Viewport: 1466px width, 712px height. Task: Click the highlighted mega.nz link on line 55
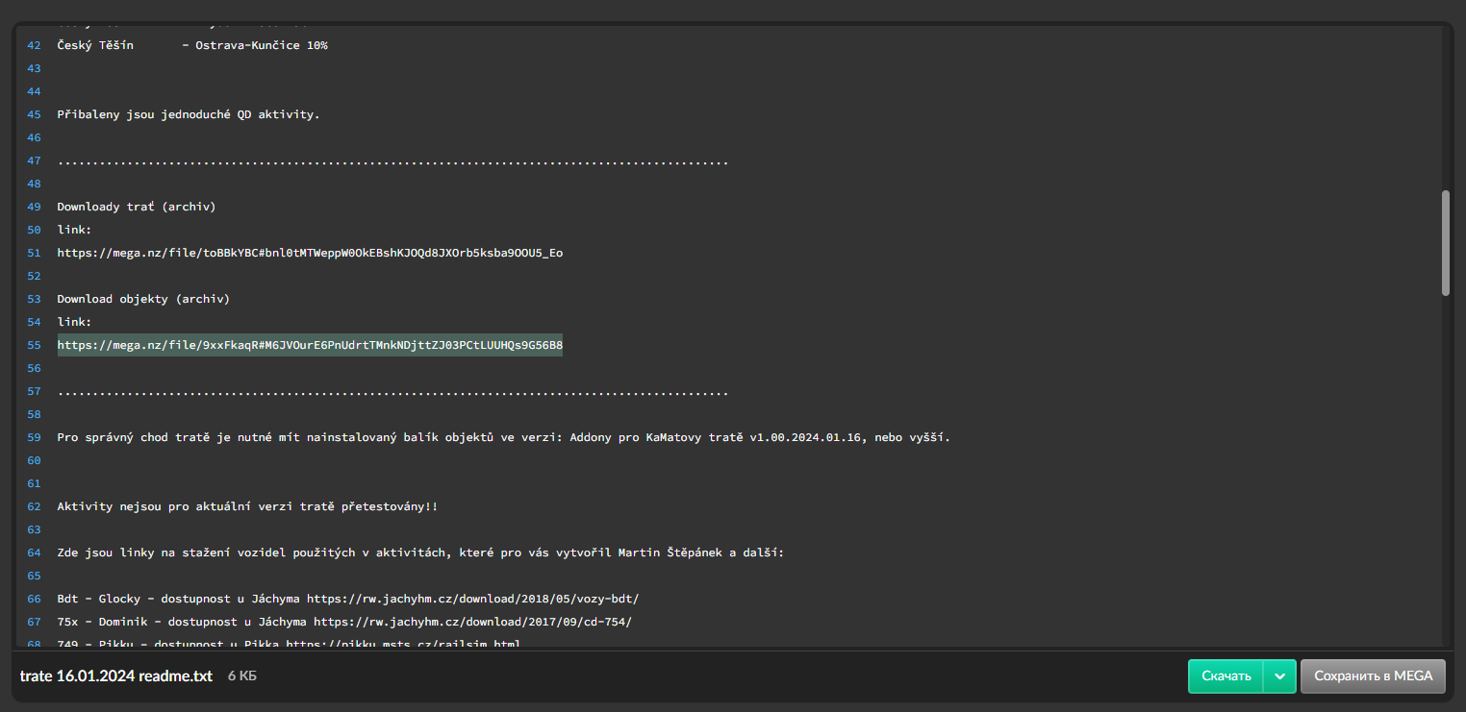310,345
